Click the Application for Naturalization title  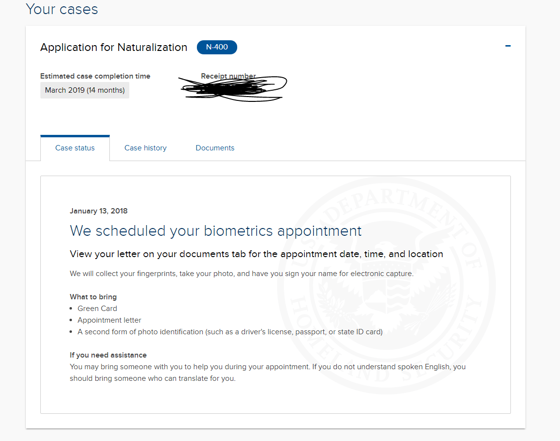coord(114,47)
